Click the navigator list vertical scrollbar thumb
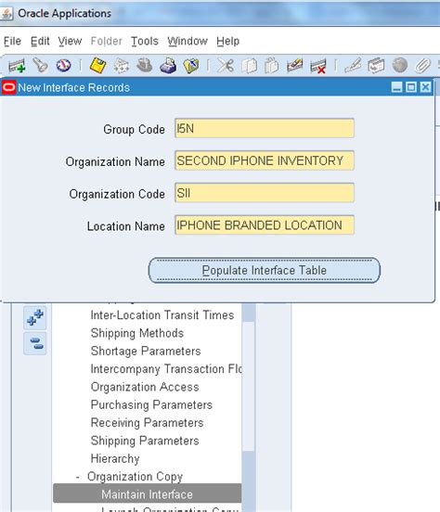Image resolution: width=440 pixels, height=512 pixels. pos(249,386)
